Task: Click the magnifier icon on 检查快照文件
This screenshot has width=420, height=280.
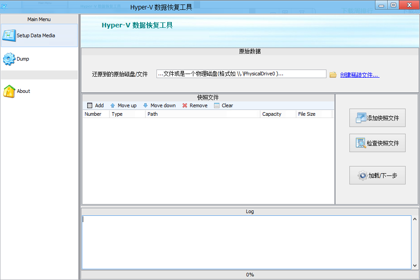Action: tap(361, 143)
